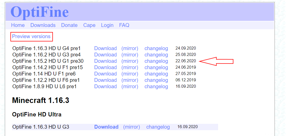This screenshot has height=136, width=286.
Task: View changelog for 1.14 F1 pre6
Action: tap(156, 74)
